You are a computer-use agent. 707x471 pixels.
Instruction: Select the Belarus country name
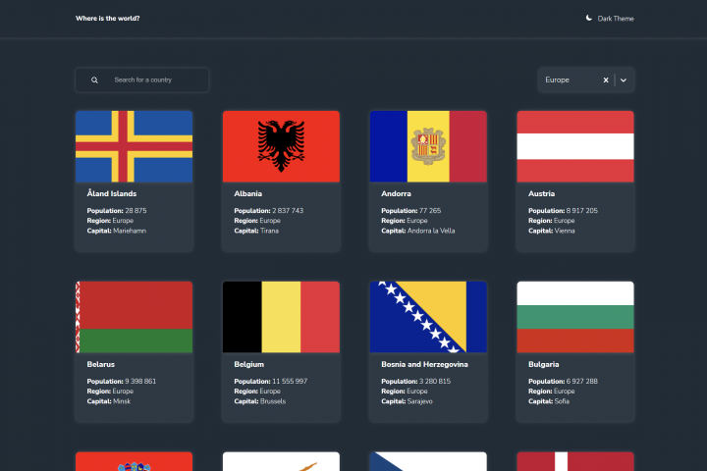pyautogui.click(x=101, y=364)
